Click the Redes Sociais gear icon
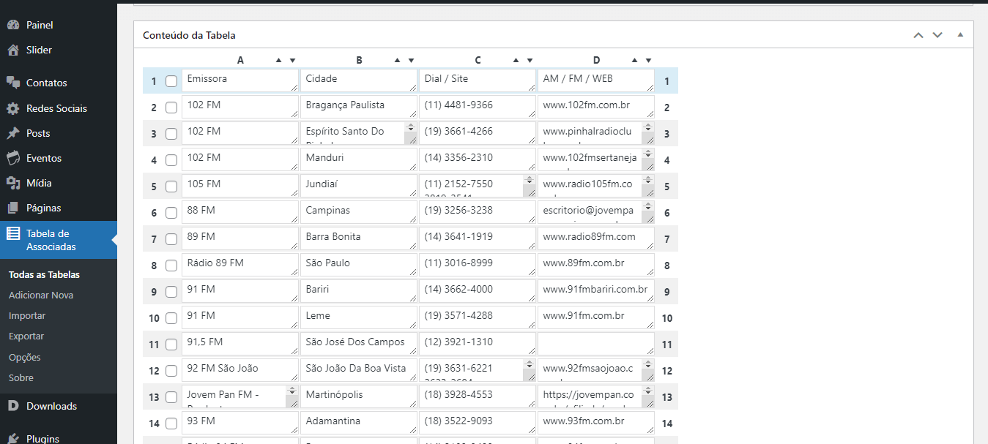Viewport: 988px width, 444px height. click(12, 108)
